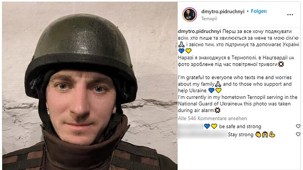Like the "be safe and strong" comment
Screen dimensions: 303x170
click(298, 126)
